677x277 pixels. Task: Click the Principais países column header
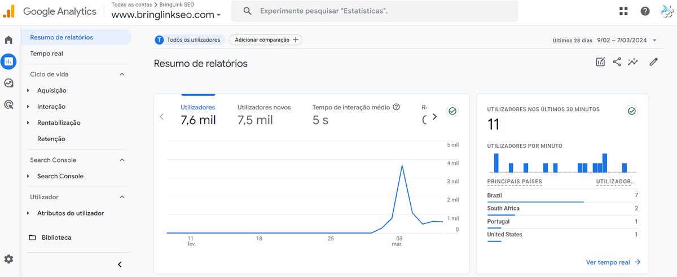pos(515,182)
